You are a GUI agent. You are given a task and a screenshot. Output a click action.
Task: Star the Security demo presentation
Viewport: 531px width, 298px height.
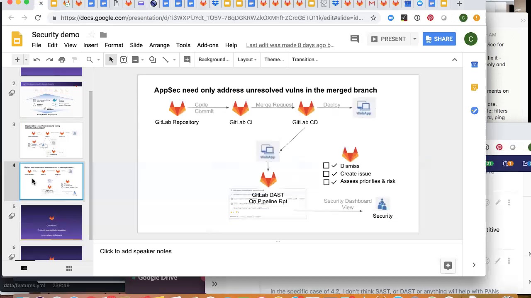click(92, 35)
